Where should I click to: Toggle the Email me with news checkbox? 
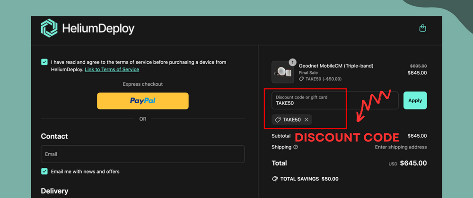[44, 172]
